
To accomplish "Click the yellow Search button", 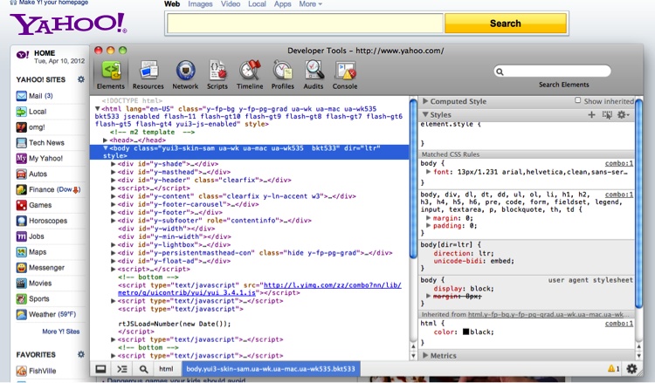I will pyautogui.click(x=506, y=24).
